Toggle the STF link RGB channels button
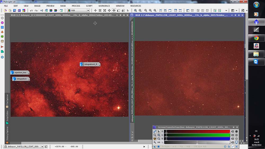The image size is (265, 149). click(155, 131)
